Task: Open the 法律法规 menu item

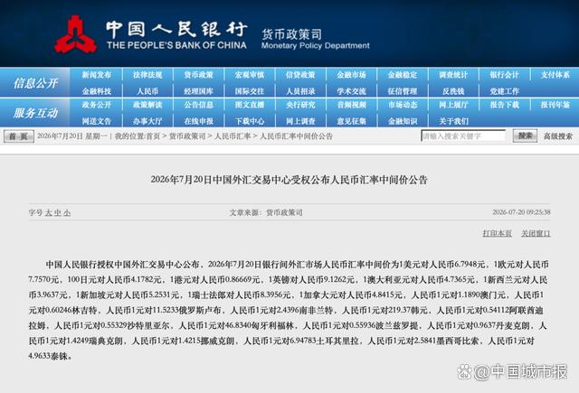Action: point(147,75)
